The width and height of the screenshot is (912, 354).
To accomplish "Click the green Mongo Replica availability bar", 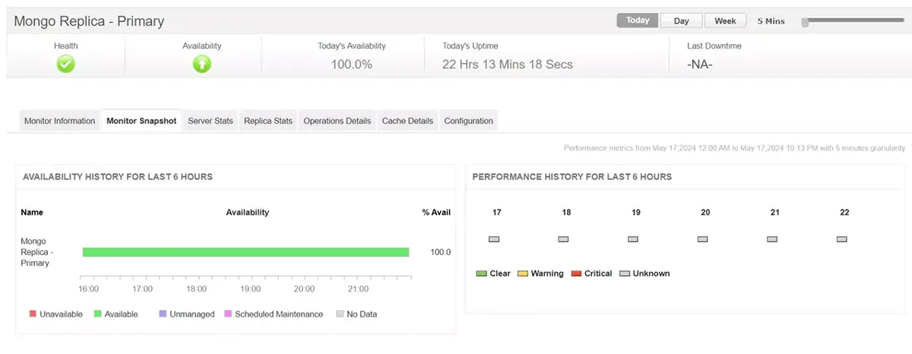I will (x=245, y=252).
